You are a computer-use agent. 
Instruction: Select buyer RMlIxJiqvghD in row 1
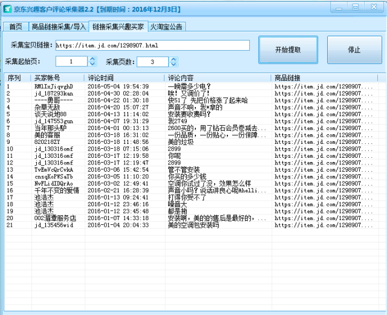(x=54, y=86)
